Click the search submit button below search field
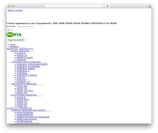This screenshot has width=158, height=133. [x=9, y=30]
